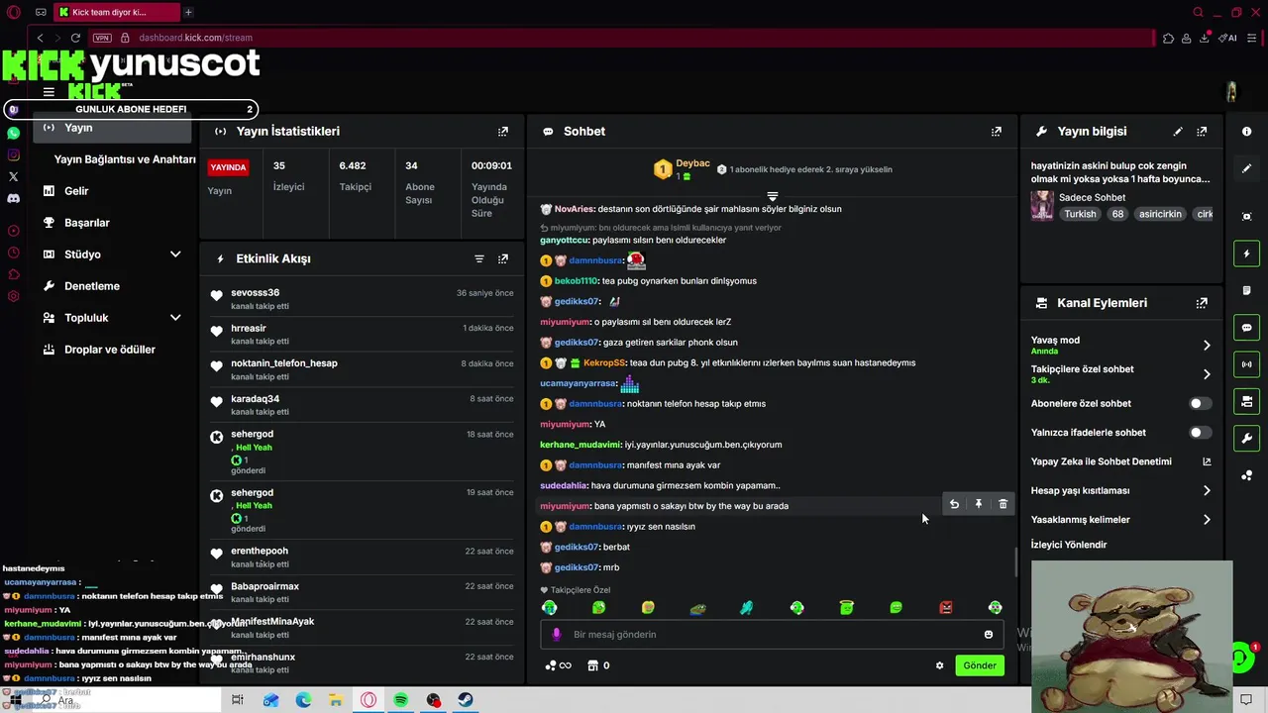Toggle Abonelere özel sohbet switch

(x=1200, y=403)
